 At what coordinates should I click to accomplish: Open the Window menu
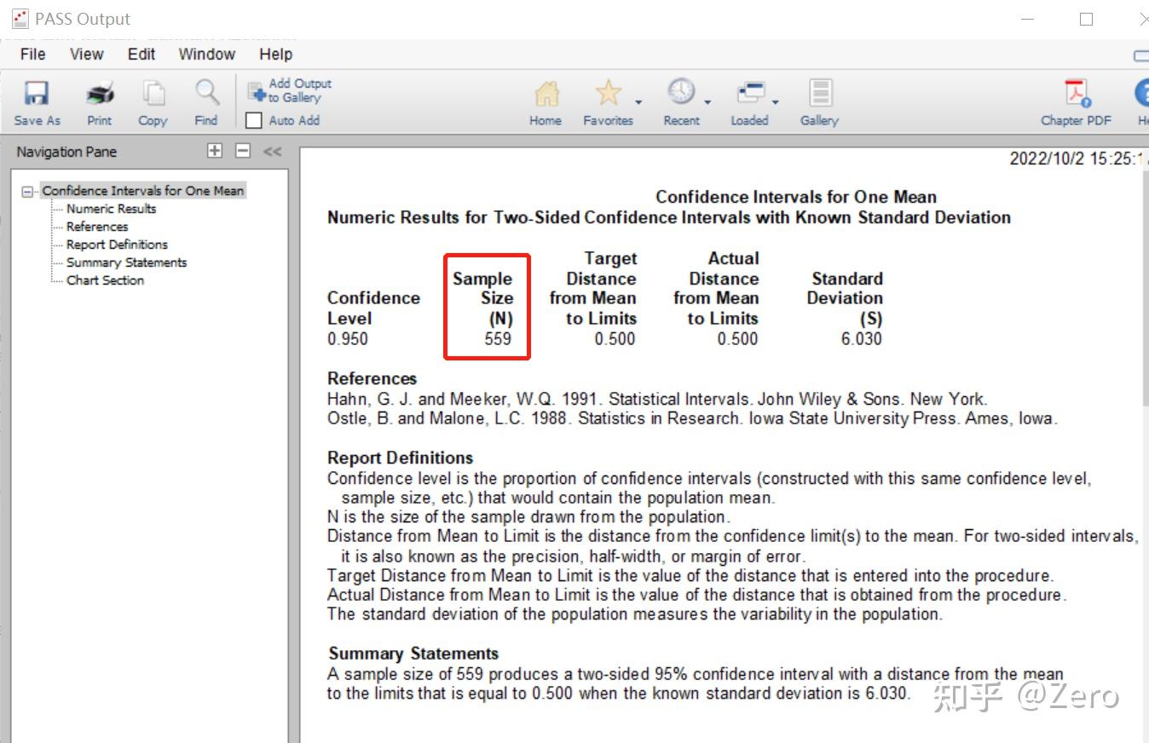pyautogui.click(x=206, y=55)
